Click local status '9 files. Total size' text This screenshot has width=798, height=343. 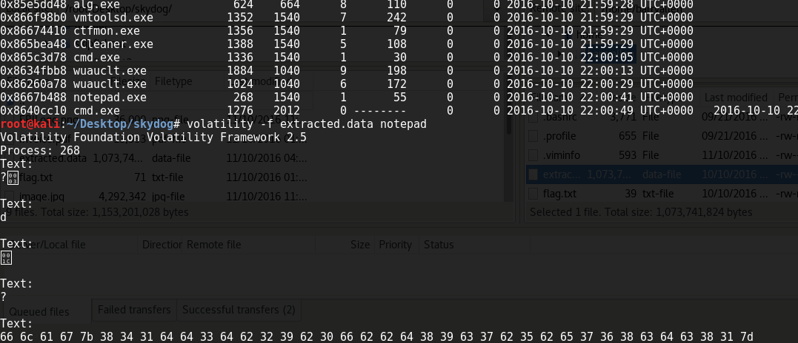(97, 212)
